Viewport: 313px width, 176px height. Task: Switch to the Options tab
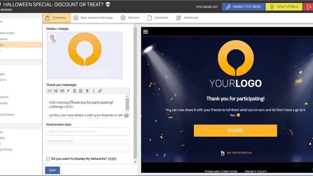(x=130, y=18)
